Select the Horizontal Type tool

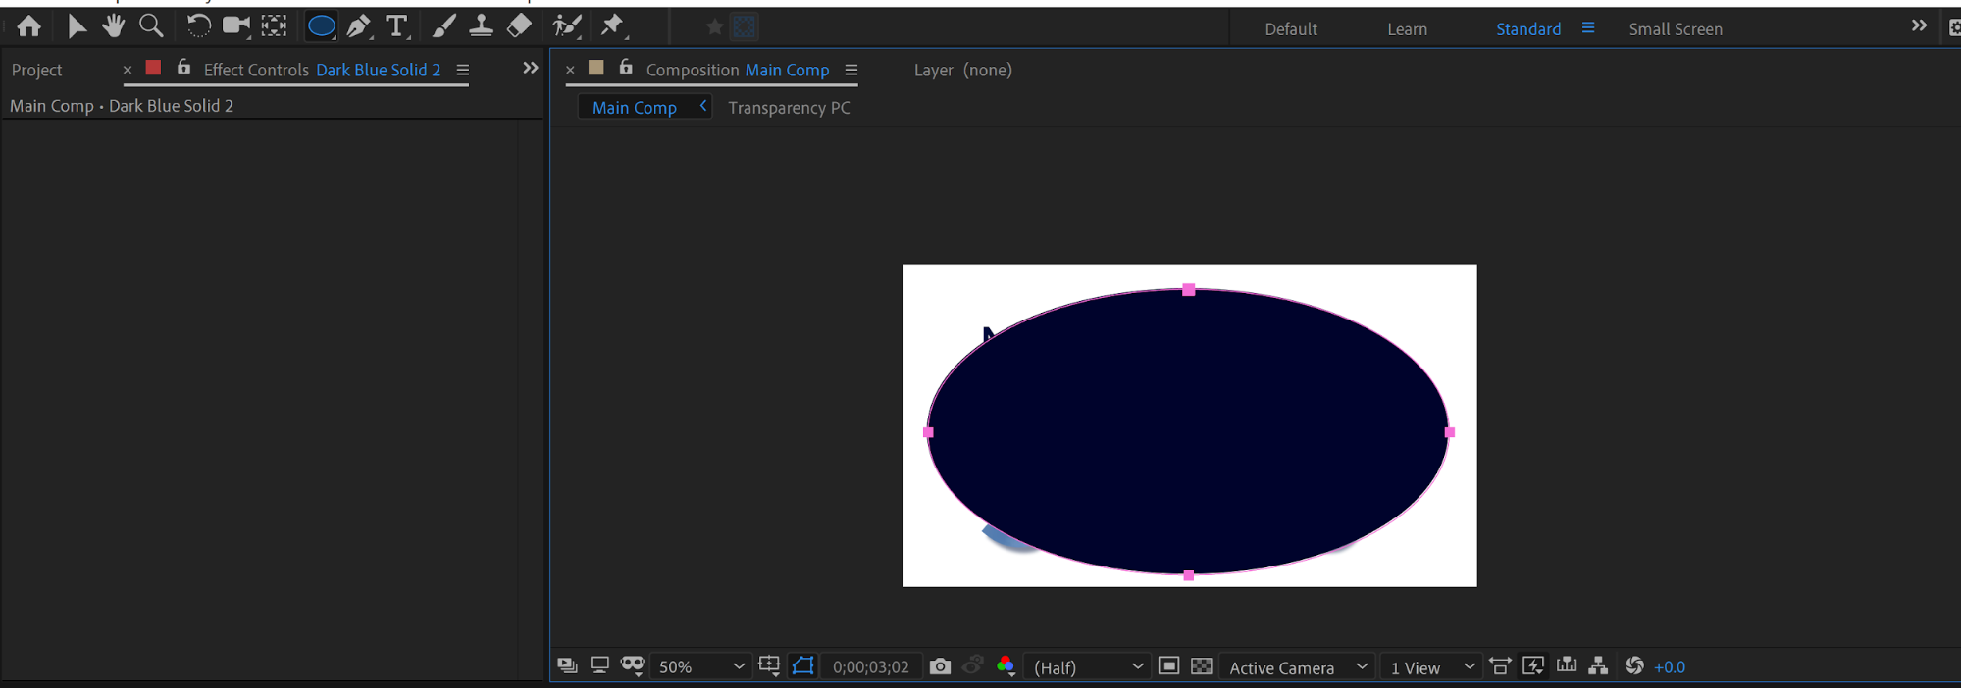396,26
